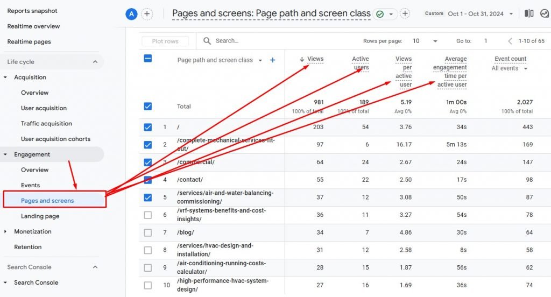Open Reports snapshot in the sidebar
The image size is (551, 297).
tap(32, 11)
